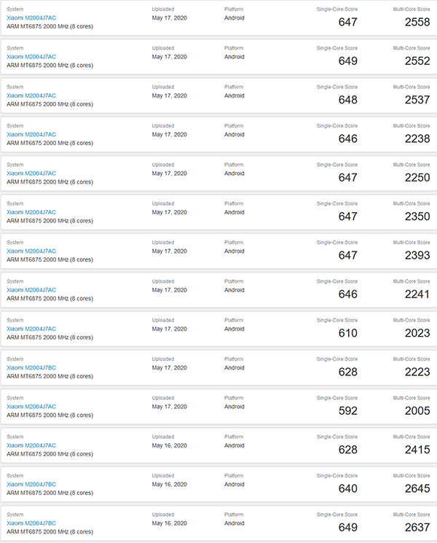Click the Xiaomi M2004J7AC entry scoring 2537
437x543 pixels.
[31, 95]
